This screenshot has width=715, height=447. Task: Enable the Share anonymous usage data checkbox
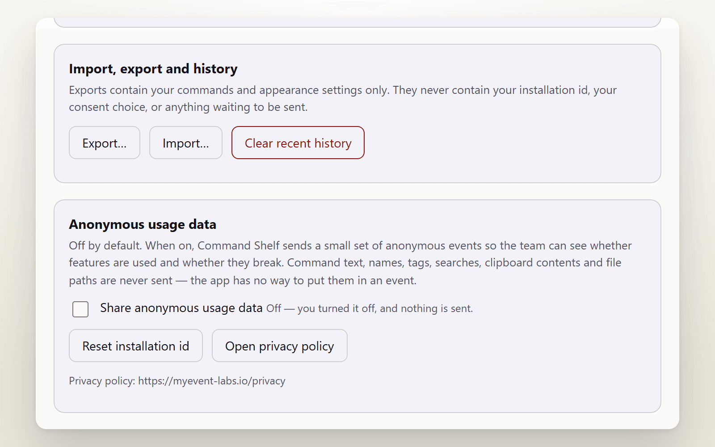click(80, 309)
